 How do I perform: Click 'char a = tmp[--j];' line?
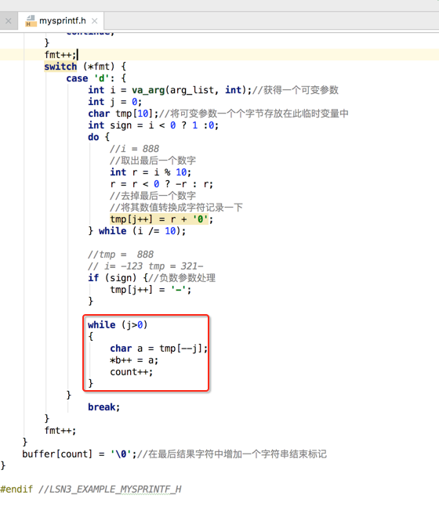159,349
